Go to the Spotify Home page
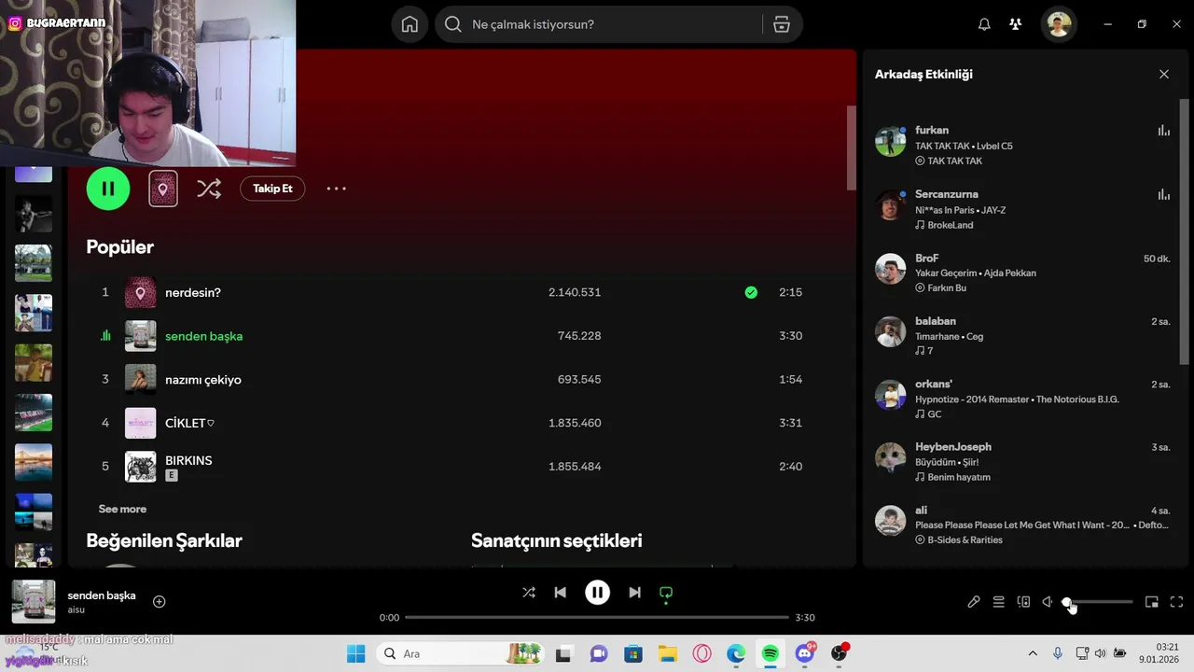The height and width of the screenshot is (672, 1194). 410,24
